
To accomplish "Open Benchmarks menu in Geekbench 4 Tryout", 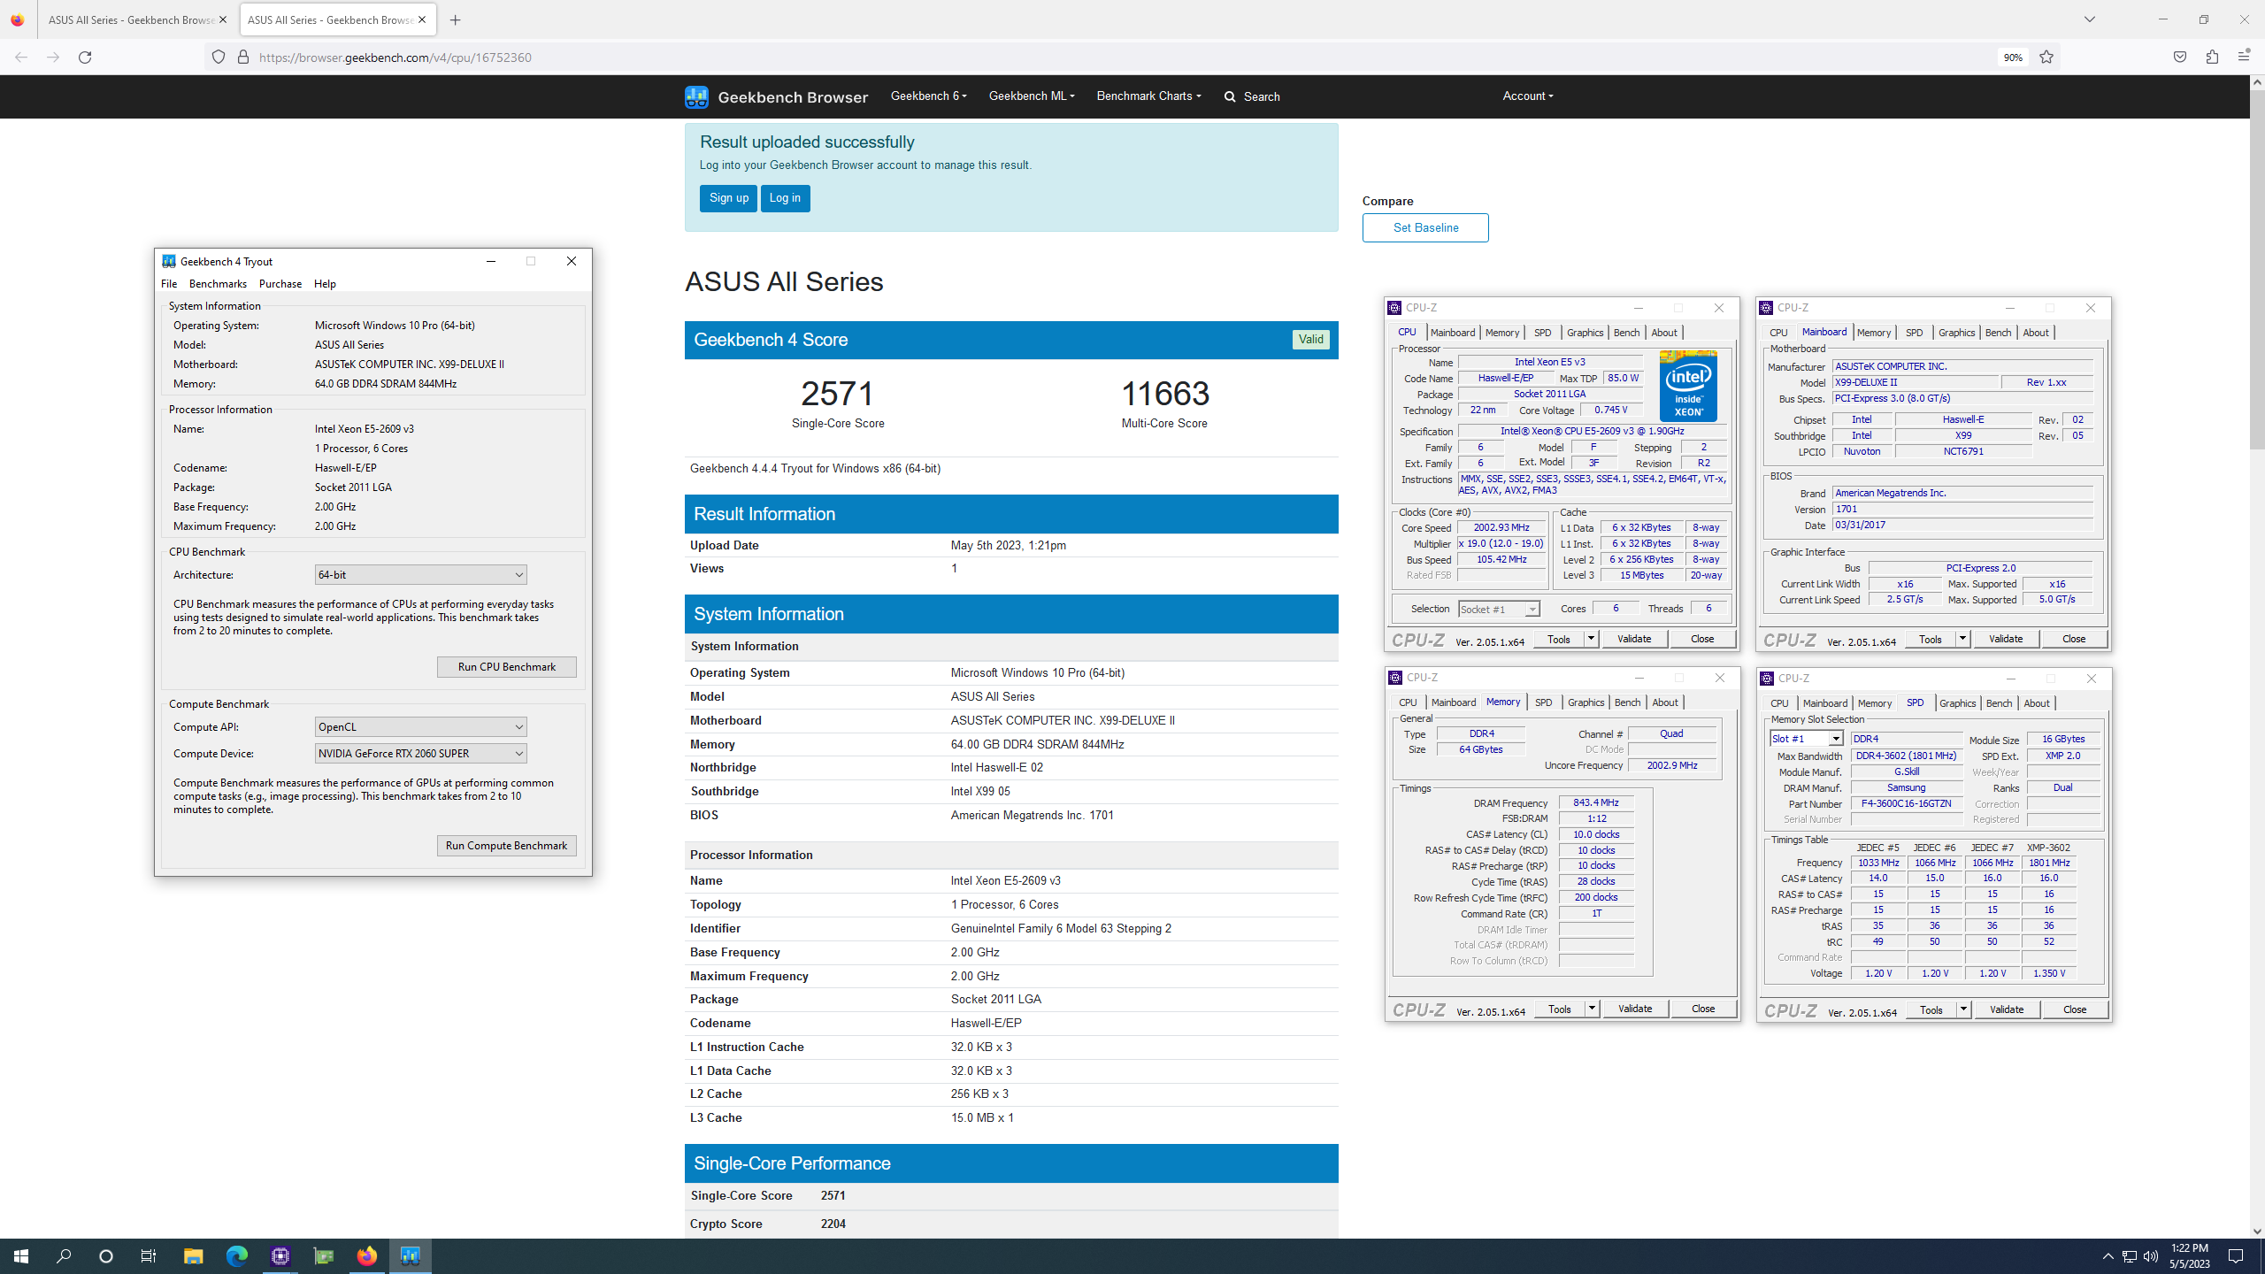I will 218,284.
